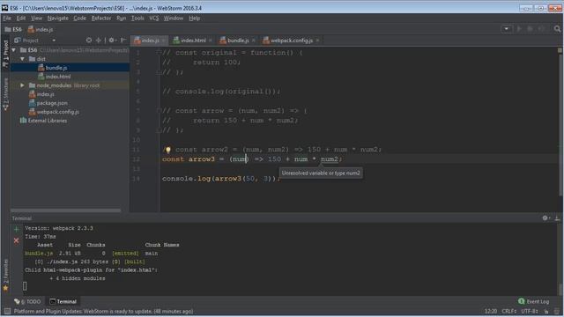564x317 pixels.
Task: Toggle Favorites tool window side tab
Action: (x=5, y=275)
